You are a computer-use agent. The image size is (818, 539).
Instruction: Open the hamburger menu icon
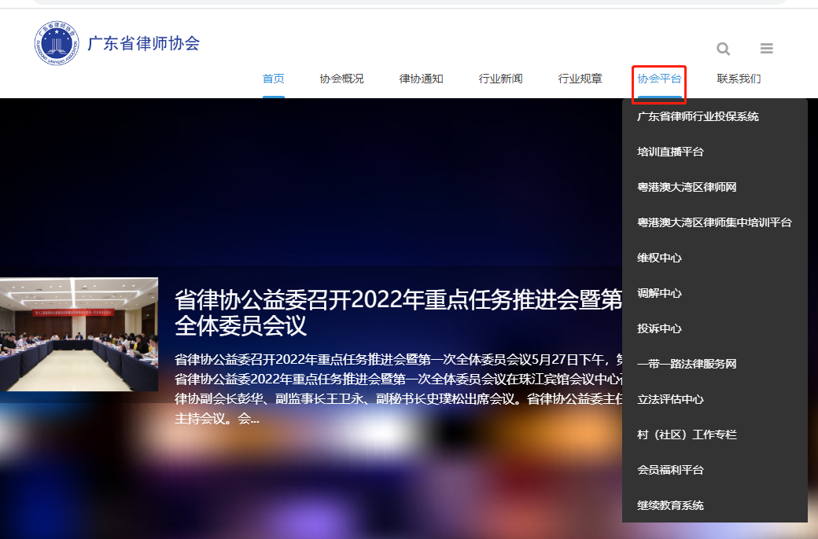[766, 49]
